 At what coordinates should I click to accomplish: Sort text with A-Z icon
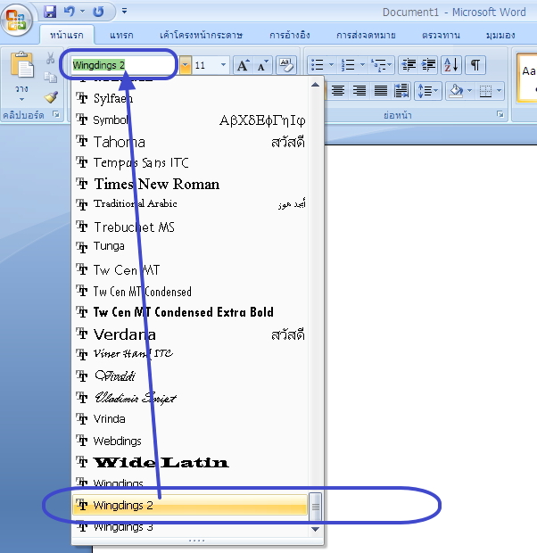coord(451,65)
